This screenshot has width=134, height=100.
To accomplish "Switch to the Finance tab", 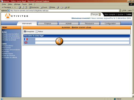I will pos(48,24).
